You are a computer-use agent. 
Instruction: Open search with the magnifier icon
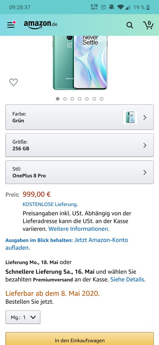[x=130, y=25]
